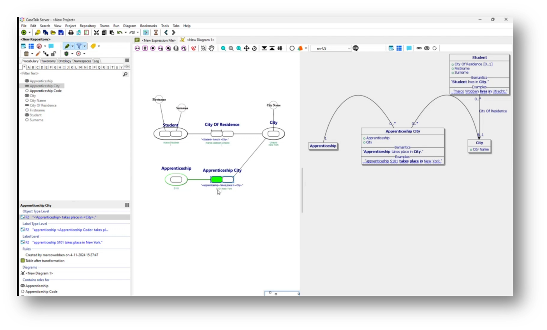Click the repository list view icon
Image resolution: width=547 pixels, height=330 pixels.
[x=31, y=46]
